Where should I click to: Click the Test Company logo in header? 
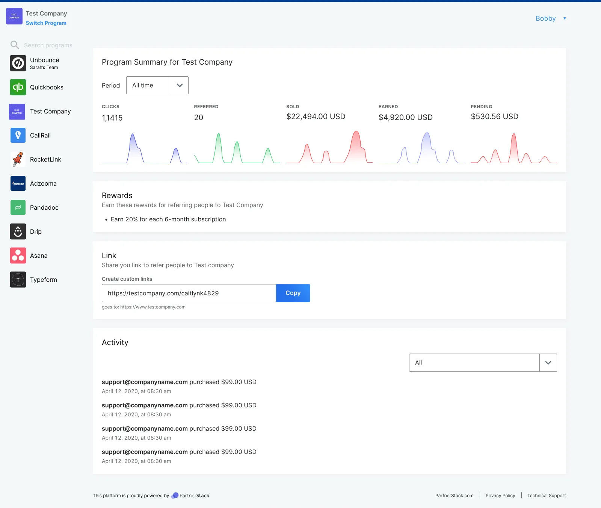pyautogui.click(x=14, y=16)
